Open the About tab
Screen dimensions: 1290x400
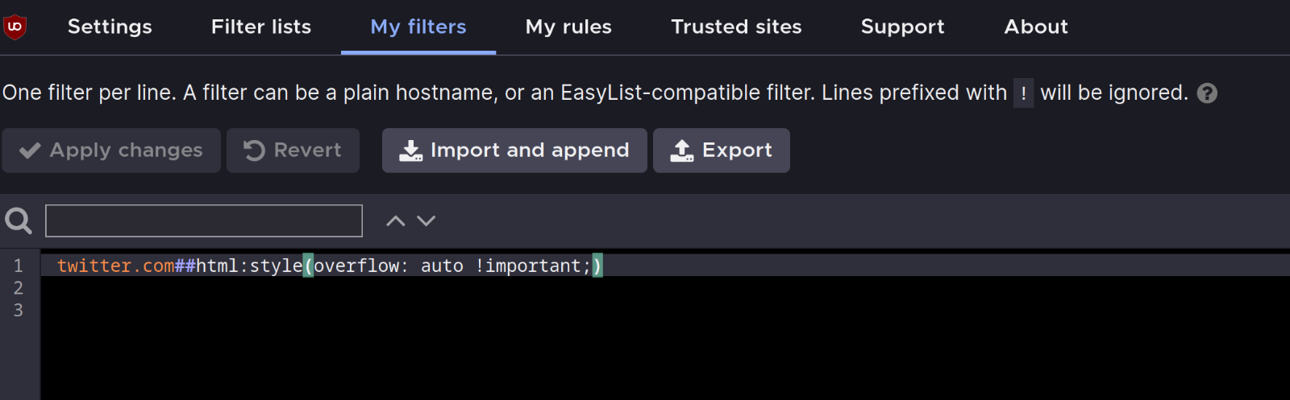(1036, 27)
